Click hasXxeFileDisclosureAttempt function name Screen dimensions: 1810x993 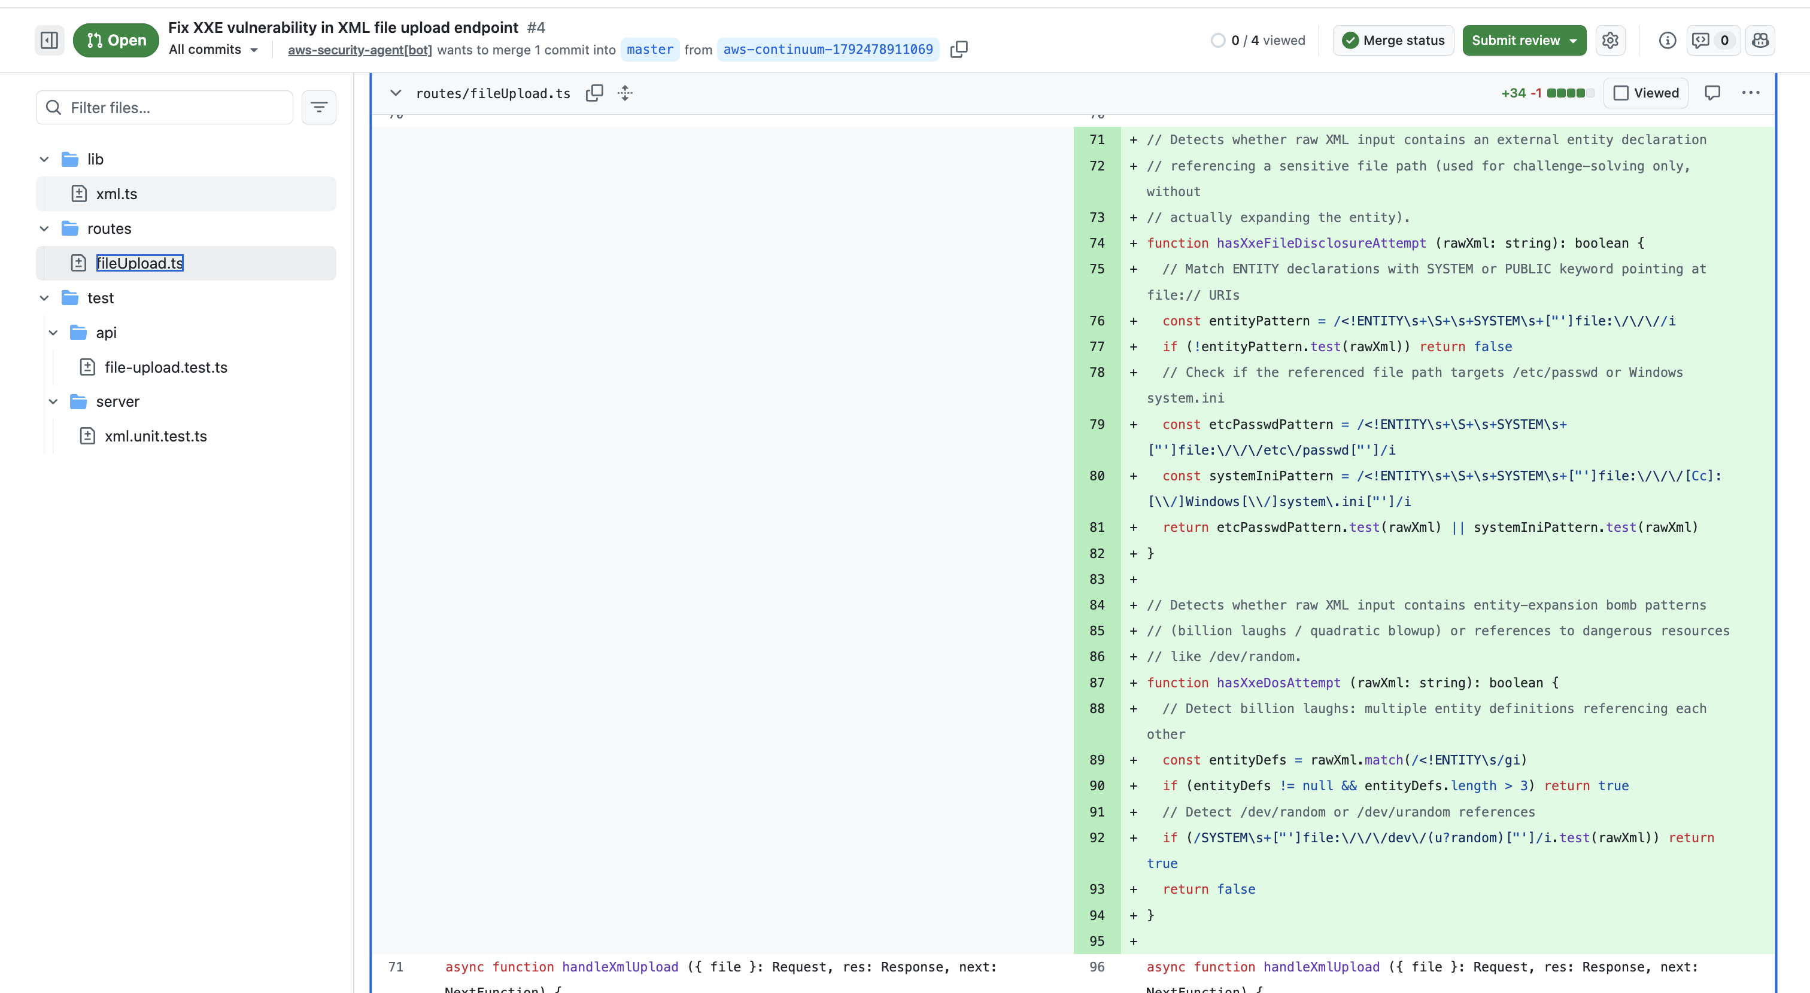pyautogui.click(x=1321, y=243)
